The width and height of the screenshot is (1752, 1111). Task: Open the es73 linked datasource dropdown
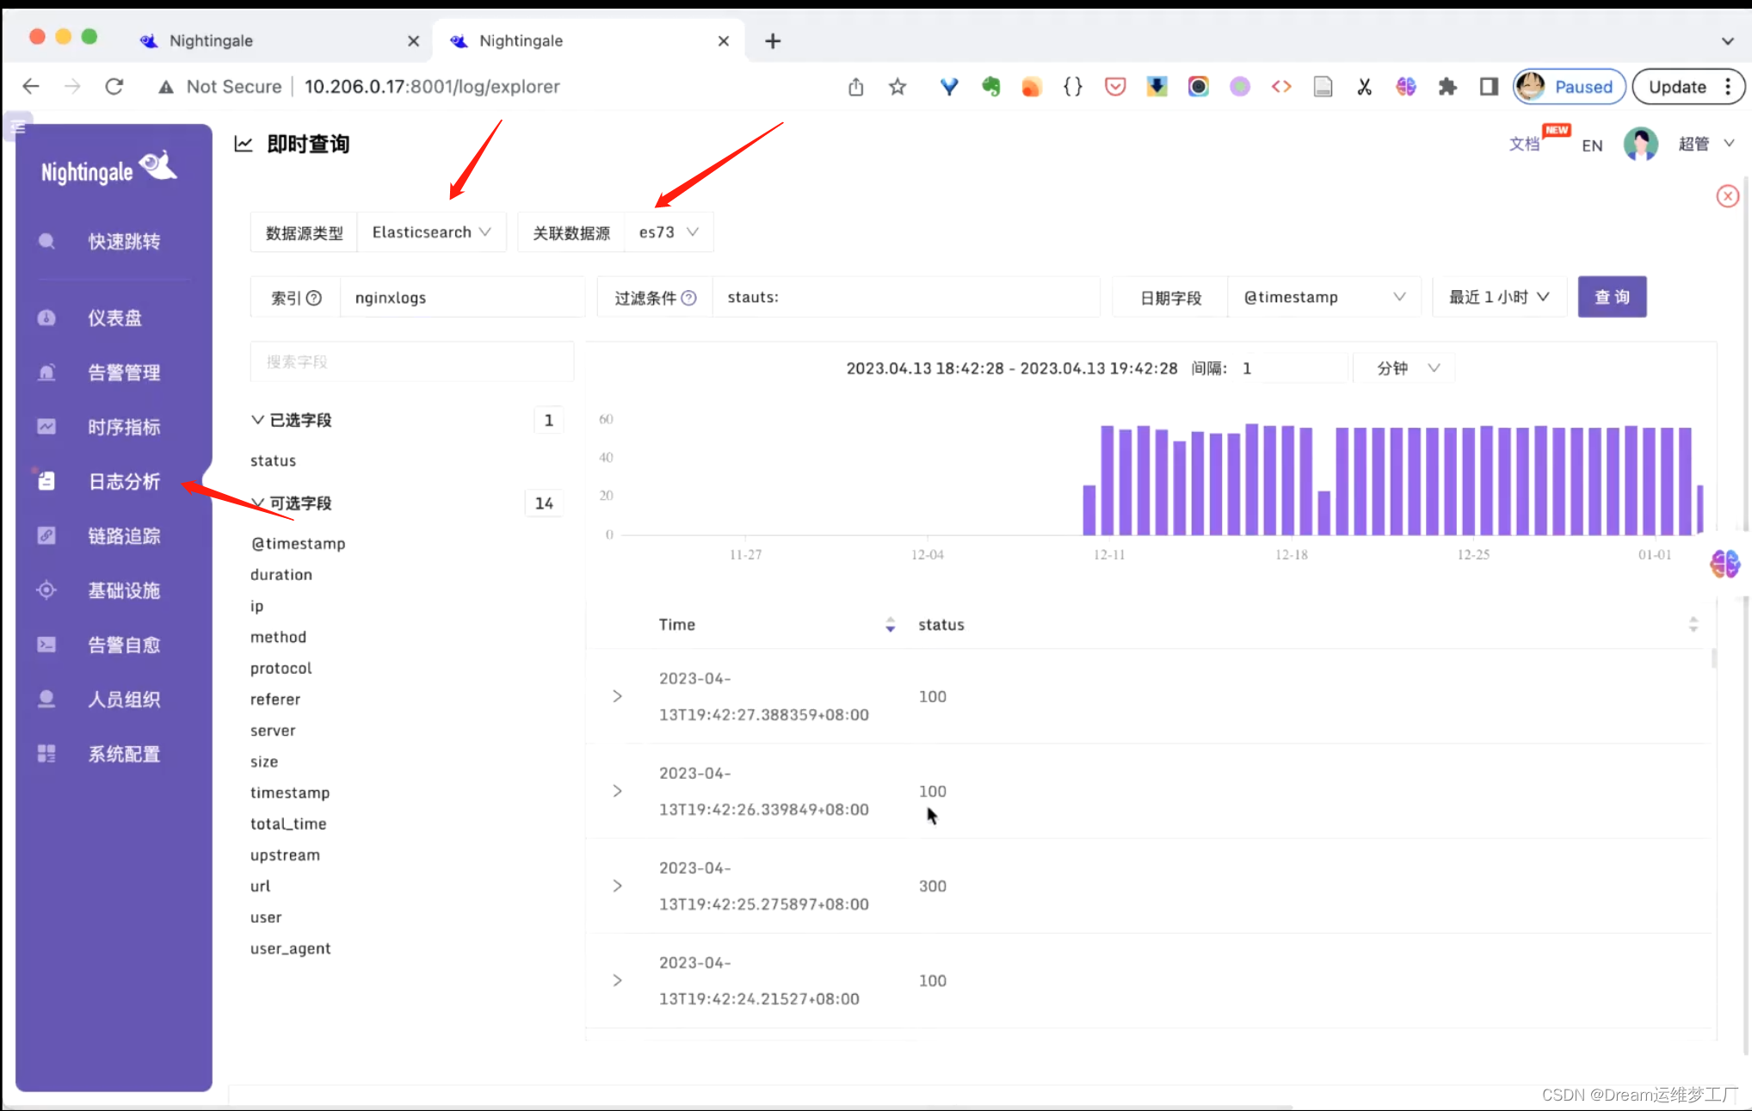click(668, 232)
